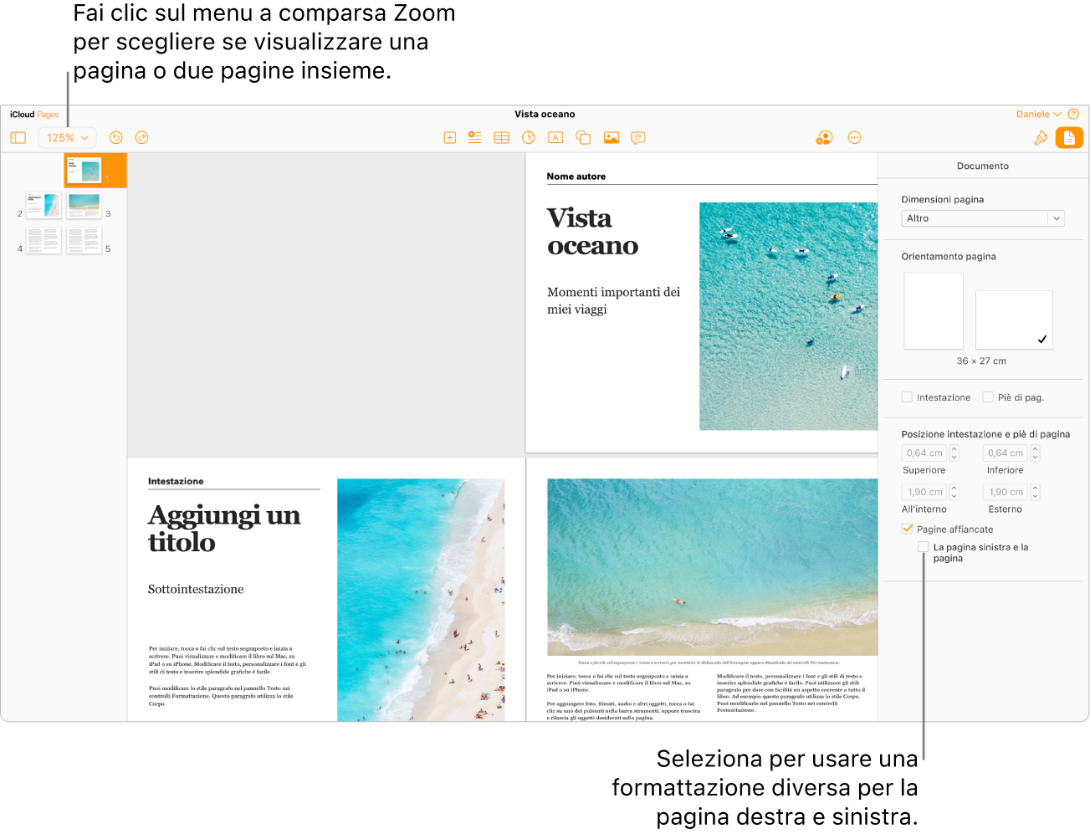Select the beach shoreline image
The width and height of the screenshot is (1090, 839).
(x=421, y=600)
